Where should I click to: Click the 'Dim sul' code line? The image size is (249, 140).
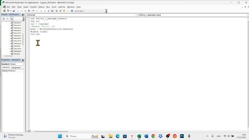coord(35,21)
